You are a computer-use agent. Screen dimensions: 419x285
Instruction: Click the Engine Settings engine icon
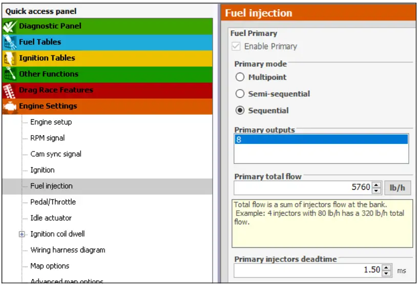click(x=10, y=106)
